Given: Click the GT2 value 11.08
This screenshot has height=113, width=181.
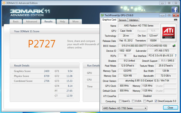Looking at the screenshot, I should (x=69, y=76).
